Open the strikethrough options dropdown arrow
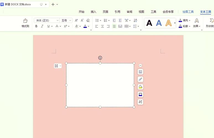214x138 pixels. pos(60,26)
